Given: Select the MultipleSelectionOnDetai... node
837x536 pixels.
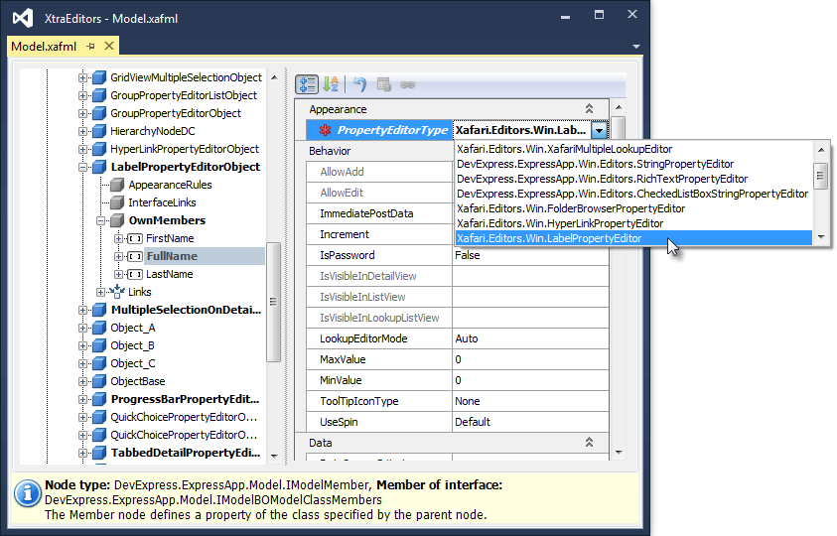Looking at the screenshot, I should click(186, 310).
